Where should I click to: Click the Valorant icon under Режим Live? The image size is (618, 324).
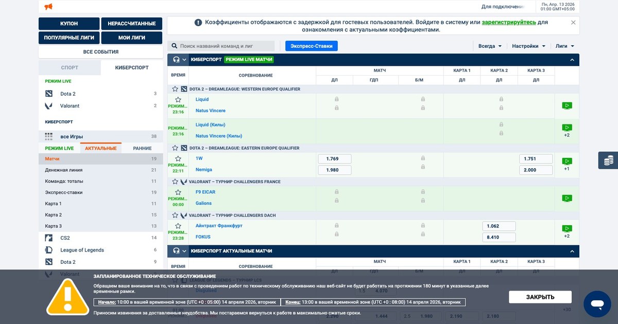(48, 106)
